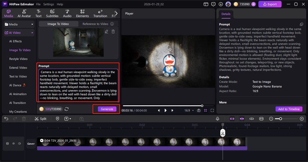Record voiceover with microphone icon
308x162 pixels.
[218, 119]
